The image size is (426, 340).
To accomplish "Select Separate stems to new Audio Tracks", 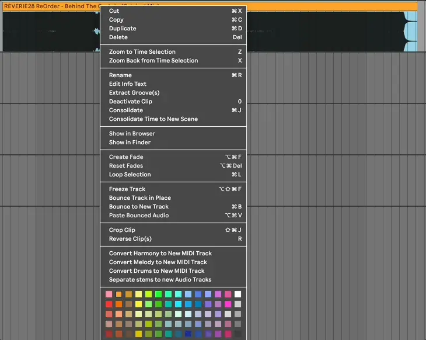I will (x=173, y=280).
